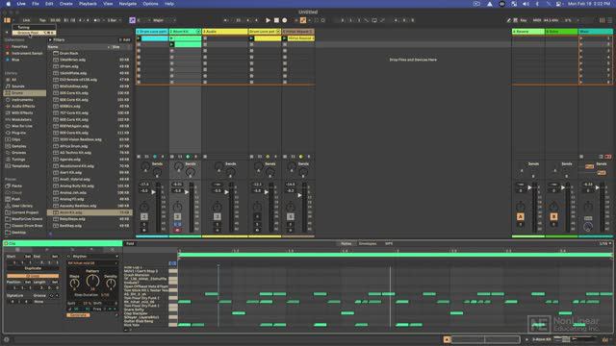The image size is (616, 346).
Task: Toggle the track activator on the first Drum Loop track
Action: coord(144,216)
